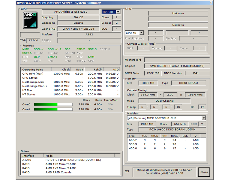The height and width of the screenshot is (180, 240).
Task: Click the SVM feature label
Action: click(x=91, y=57)
